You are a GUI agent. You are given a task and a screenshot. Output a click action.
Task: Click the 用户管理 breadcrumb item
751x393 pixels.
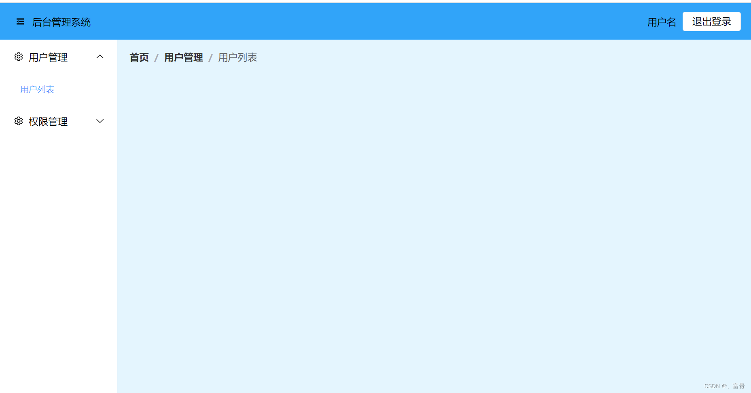pos(184,57)
